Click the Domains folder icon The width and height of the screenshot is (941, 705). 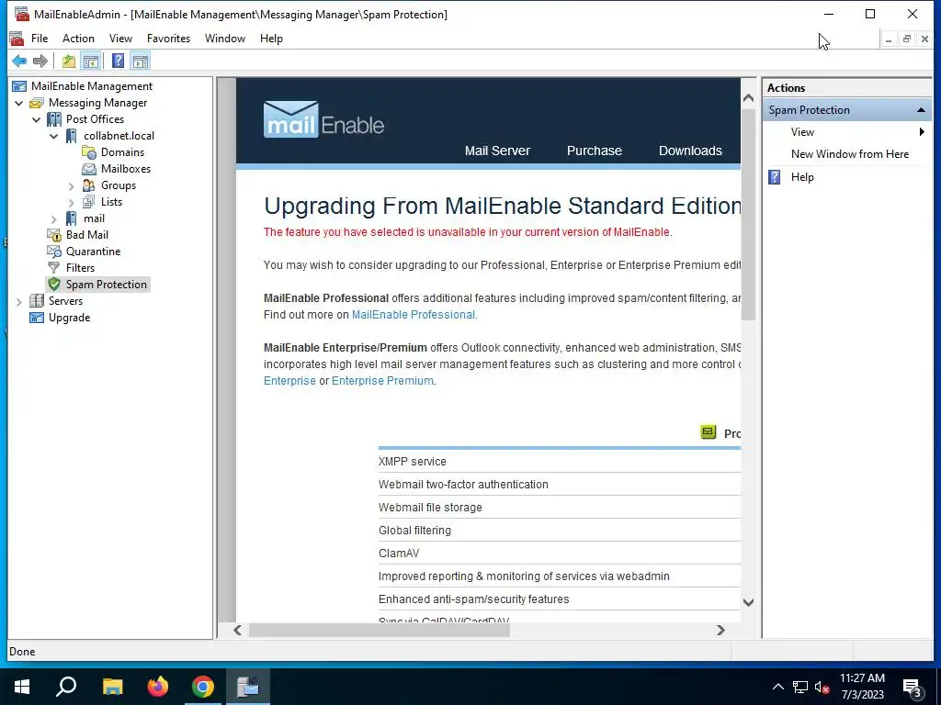pyautogui.click(x=89, y=152)
